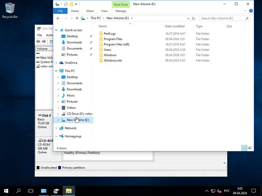Sort files by Size column header
The height and width of the screenshot is (196, 262).
point(229,26)
